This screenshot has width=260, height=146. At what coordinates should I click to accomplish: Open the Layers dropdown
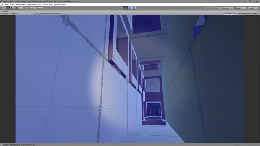tap(241, 8)
